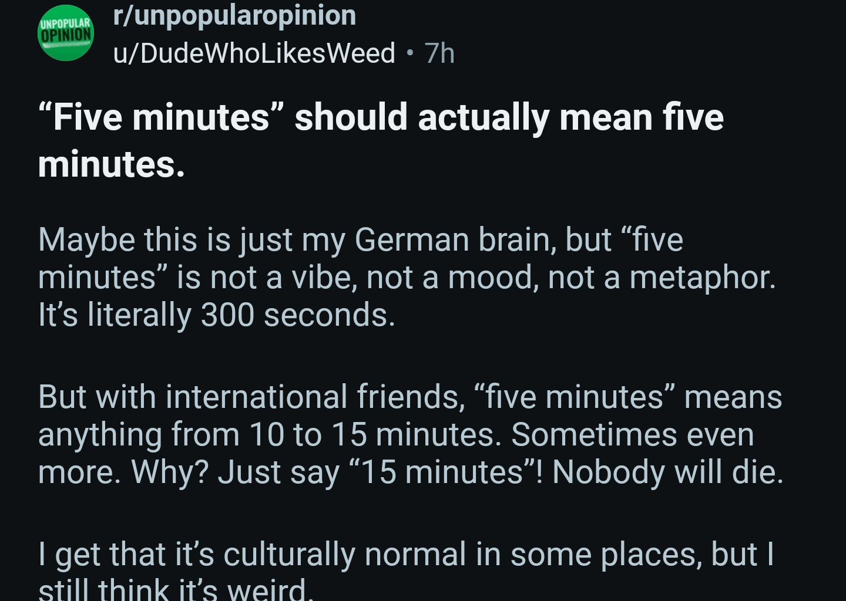Tap the Unpopular Opinion subreddit avatar
Viewport: 846px width, 601px height.
pyautogui.click(x=66, y=33)
